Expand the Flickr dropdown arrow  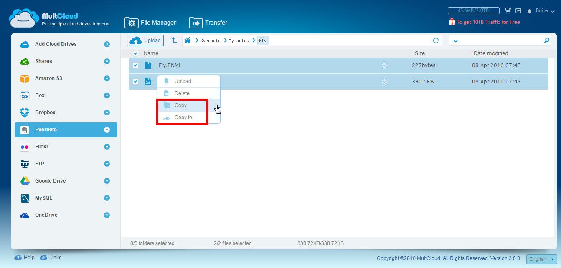coord(107,147)
